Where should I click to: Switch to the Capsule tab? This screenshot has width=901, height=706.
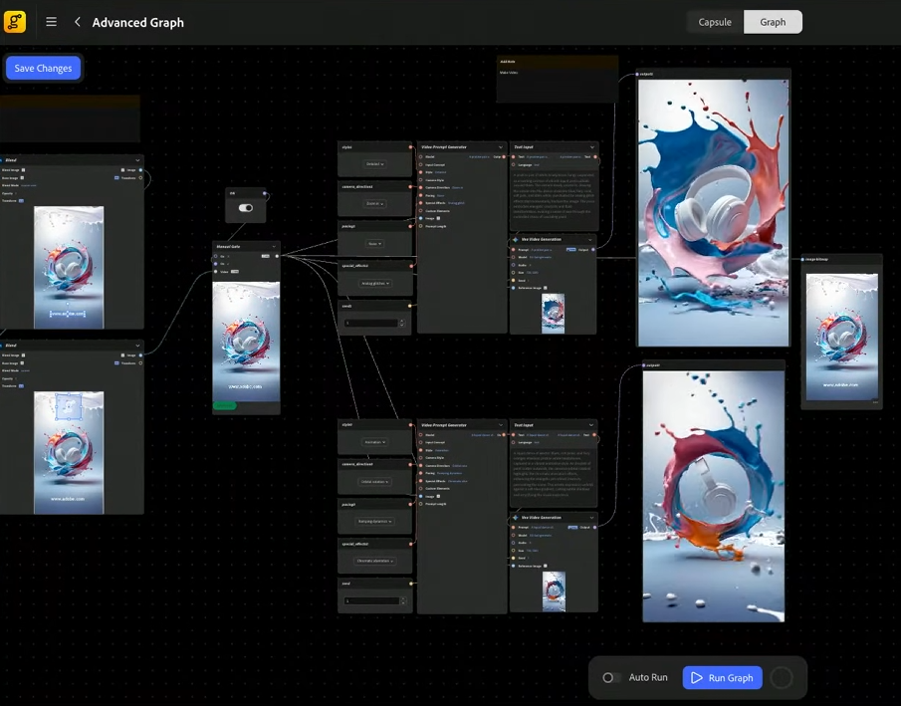click(715, 22)
